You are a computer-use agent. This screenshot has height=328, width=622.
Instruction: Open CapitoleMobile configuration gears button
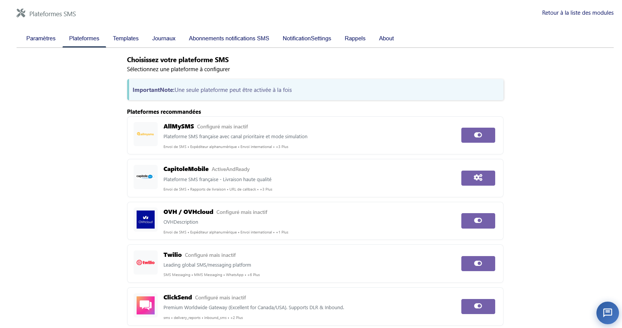coord(478,178)
